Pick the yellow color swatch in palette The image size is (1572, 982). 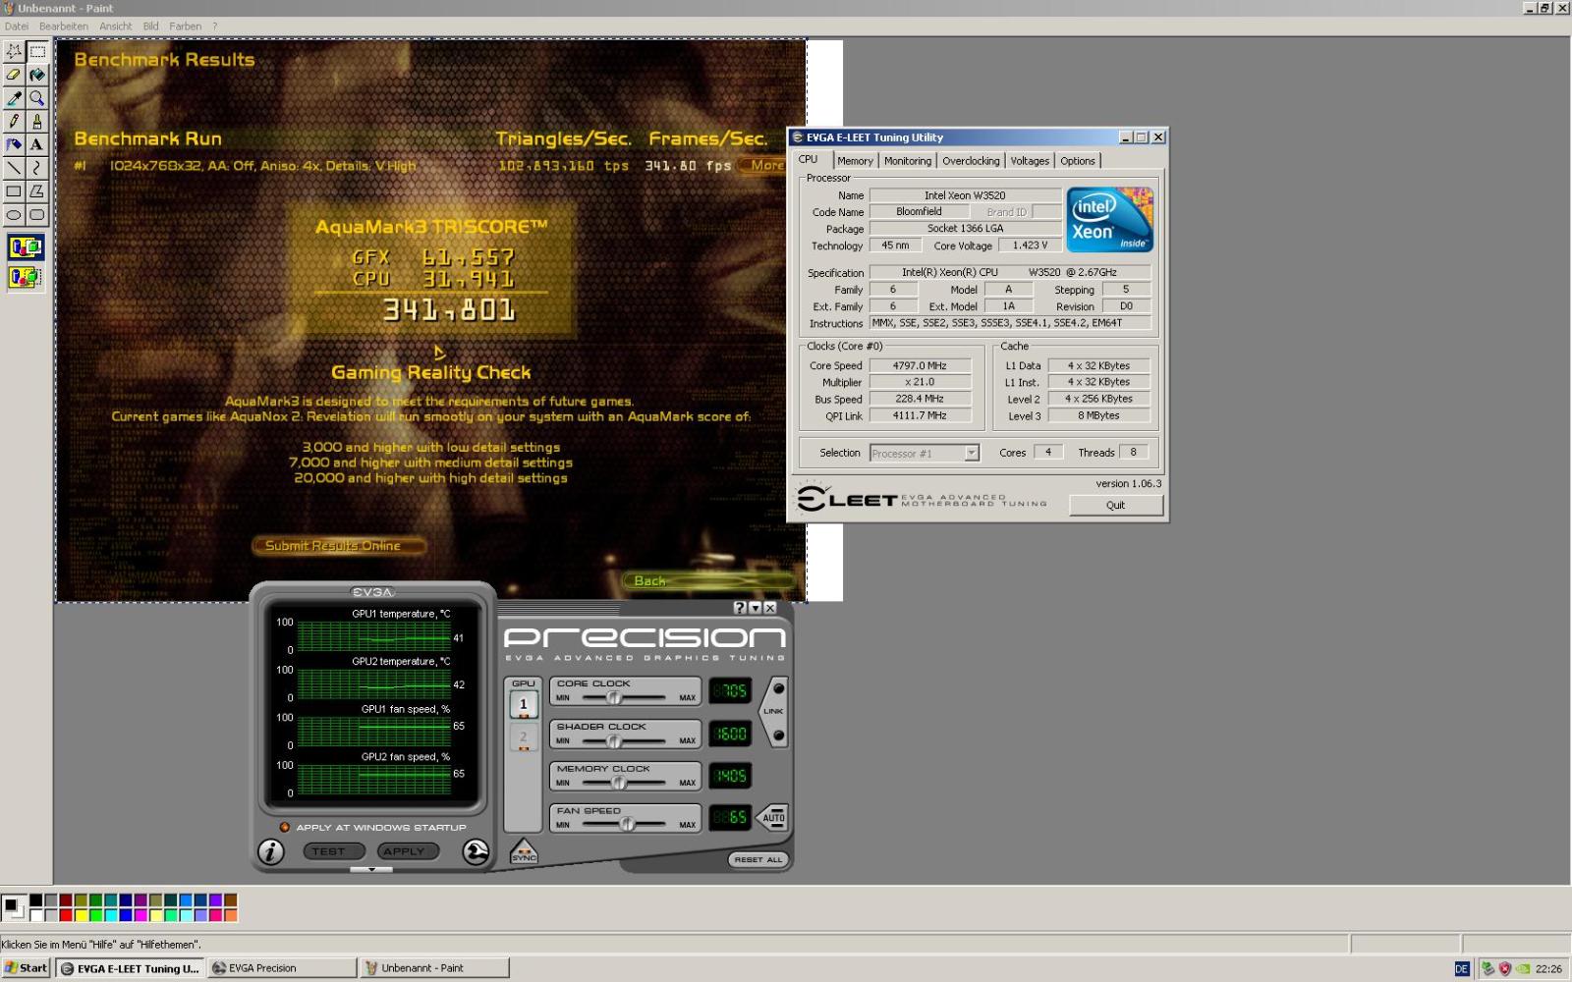[81, 915]
